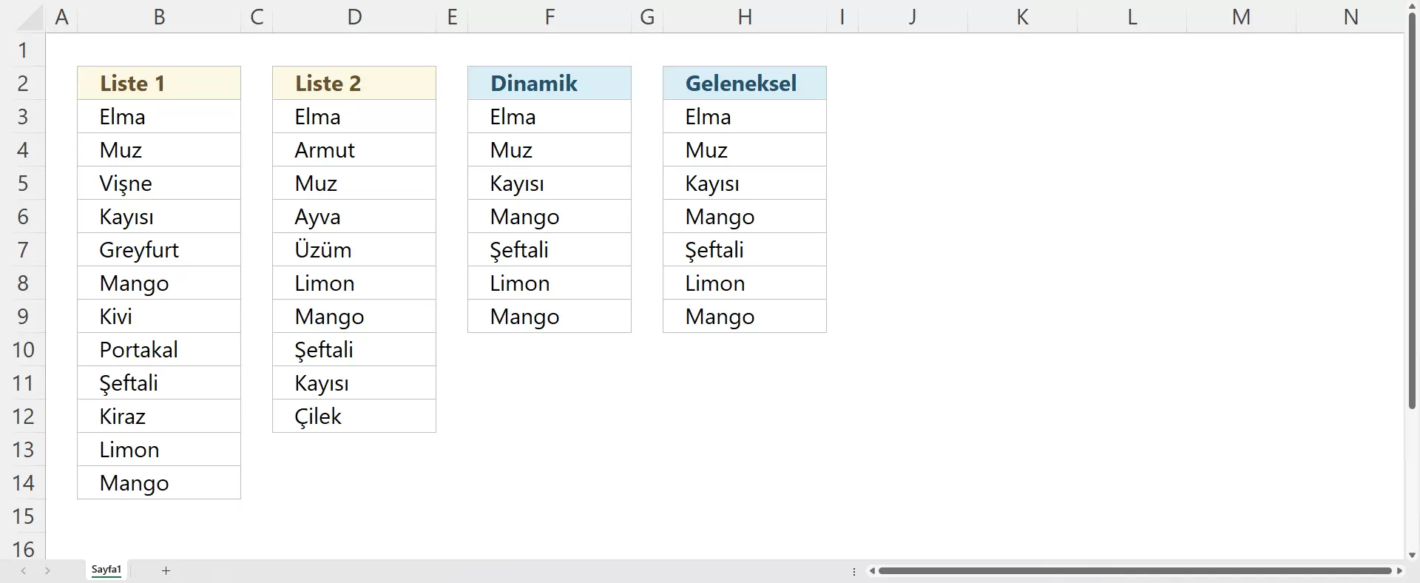Select the Çilek cell in Liste 2
The width and height of the screenshot is (1420, 583).
(x=354, y=417)
